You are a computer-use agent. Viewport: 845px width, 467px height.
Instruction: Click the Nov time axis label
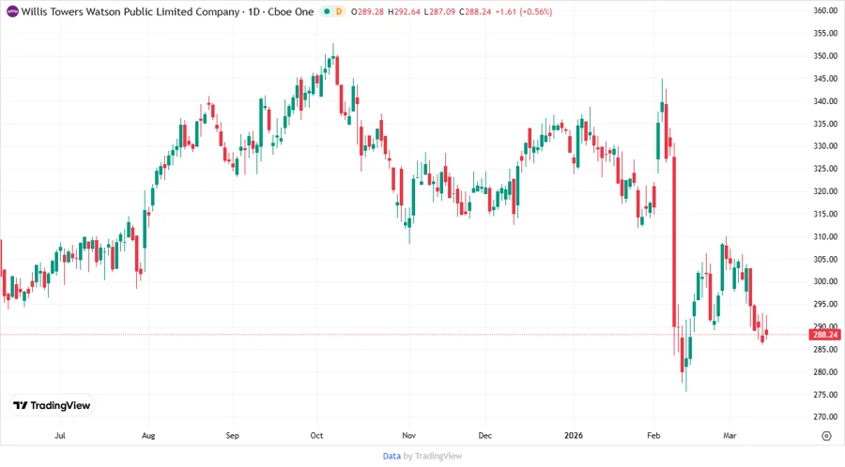(x=409, y=435)
